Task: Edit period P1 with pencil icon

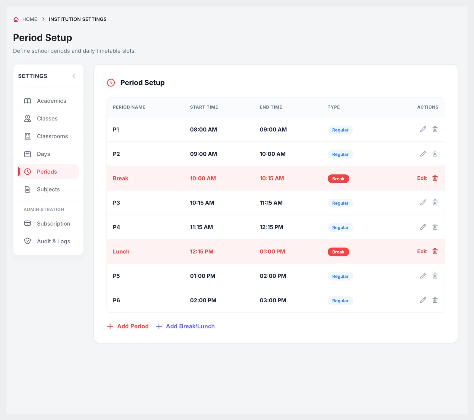Action: pos(423,129)
